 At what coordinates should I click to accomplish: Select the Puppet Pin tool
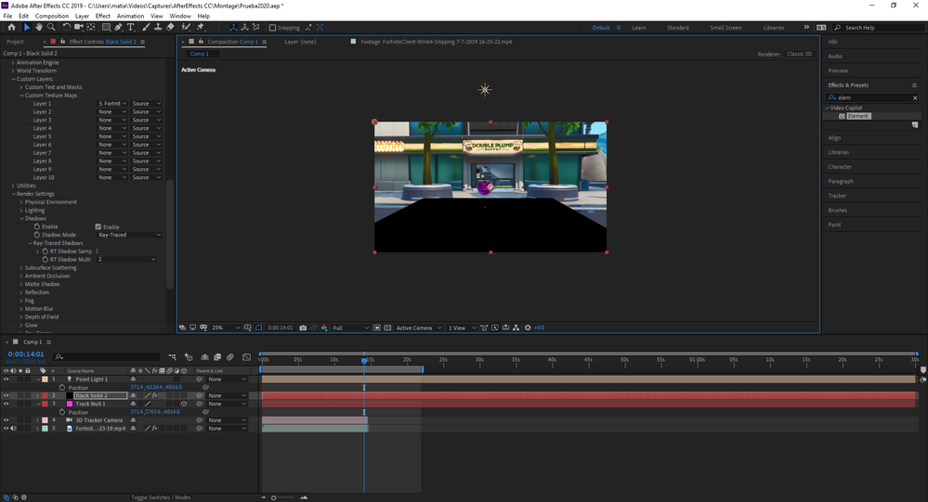click(201, 27)
